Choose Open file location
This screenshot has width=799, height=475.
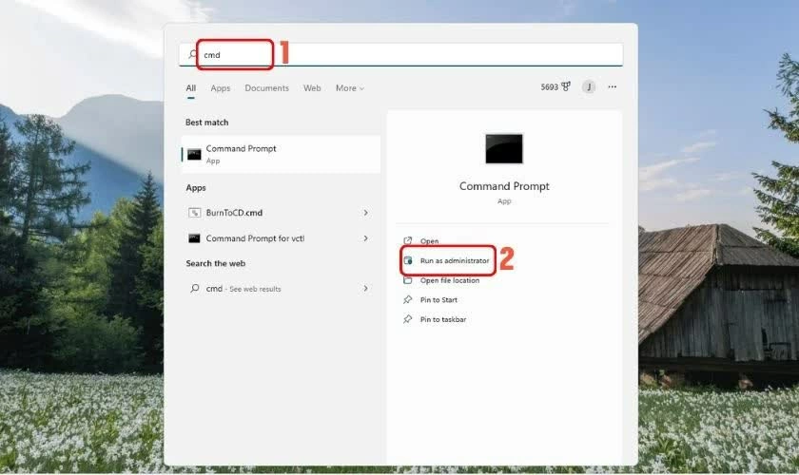point(449,280)
